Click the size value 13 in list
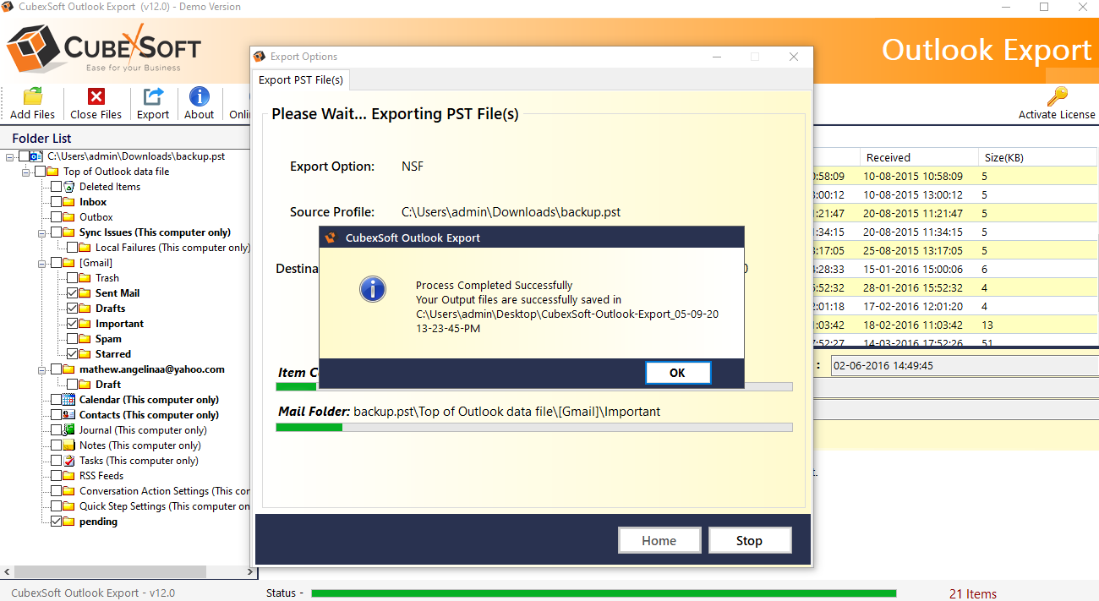Screen dimensions: 1099x601 click(987, 325)
